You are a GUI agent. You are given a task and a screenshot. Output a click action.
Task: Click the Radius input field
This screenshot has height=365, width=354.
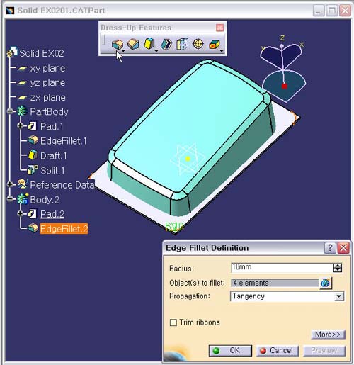(282, 267)
